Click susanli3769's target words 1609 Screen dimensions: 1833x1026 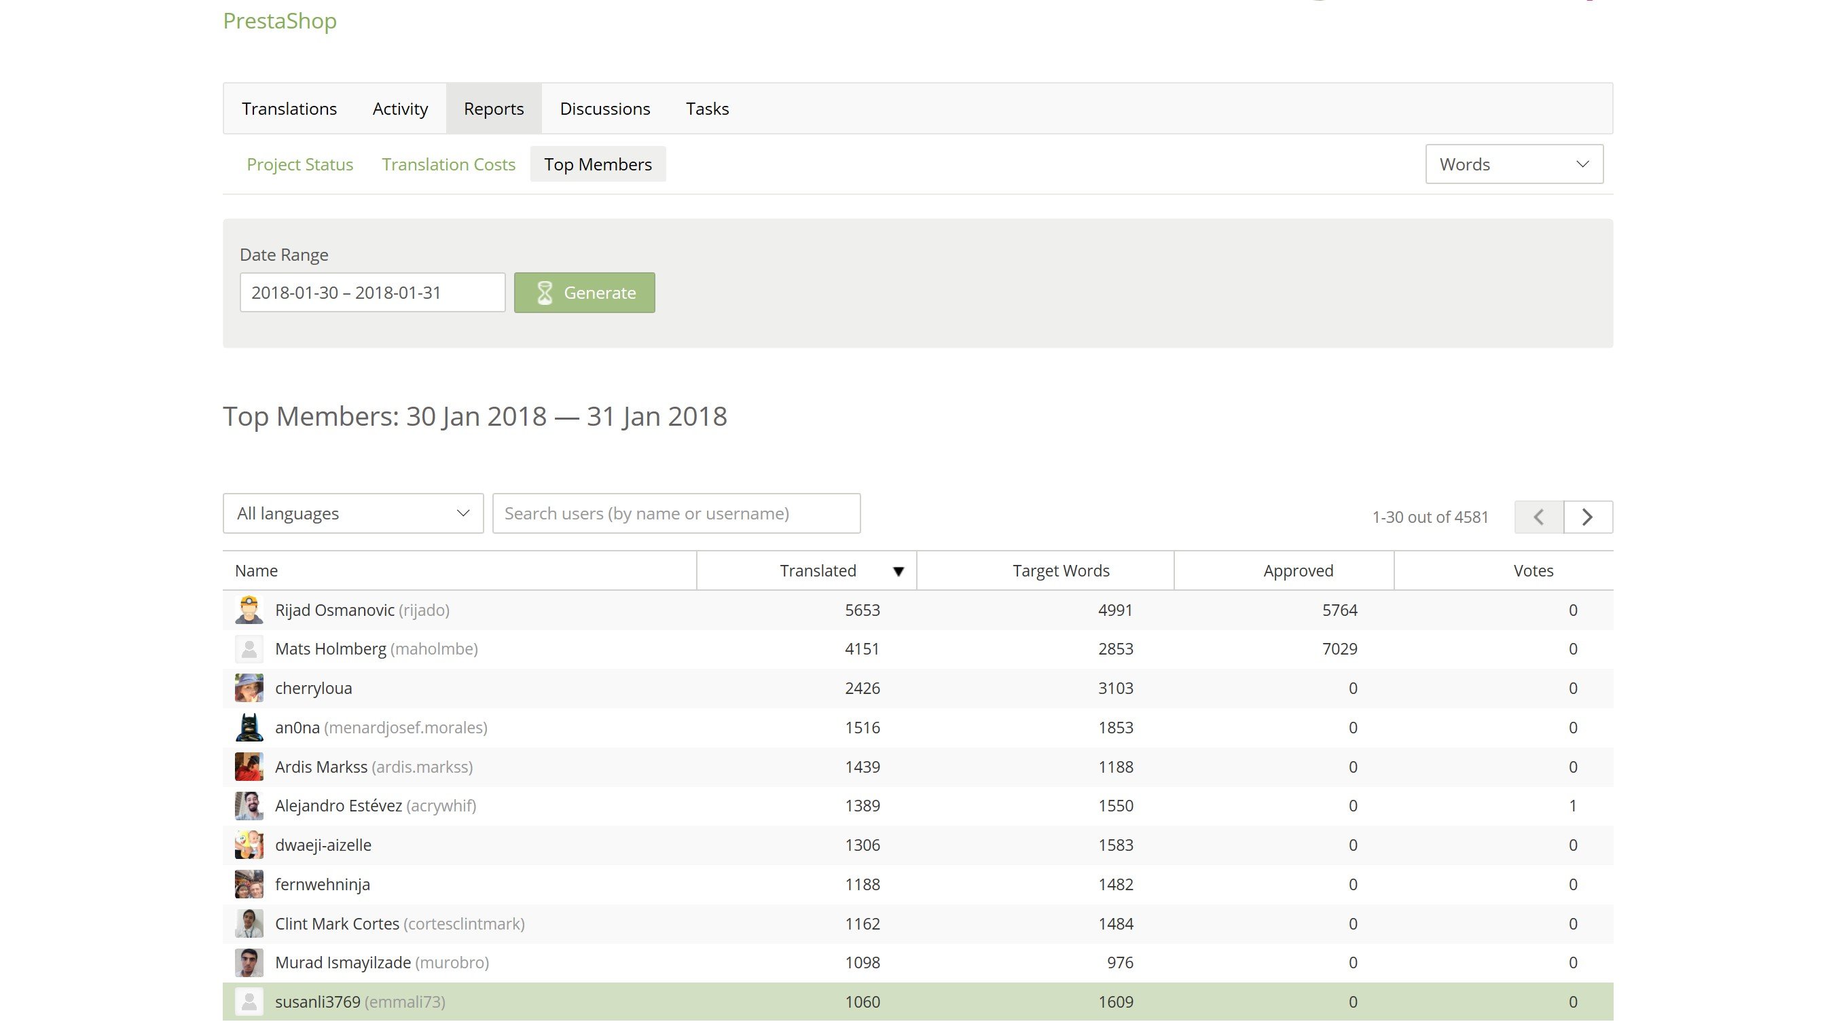(x=1115, y=1002)
